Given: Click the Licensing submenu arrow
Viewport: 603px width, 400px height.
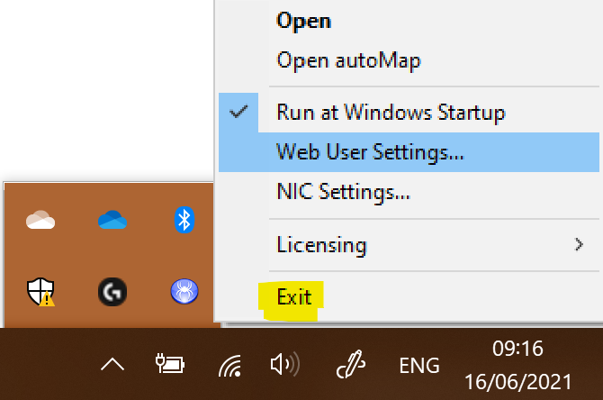Looking at the screenshot, I should [x=579, y=244].
